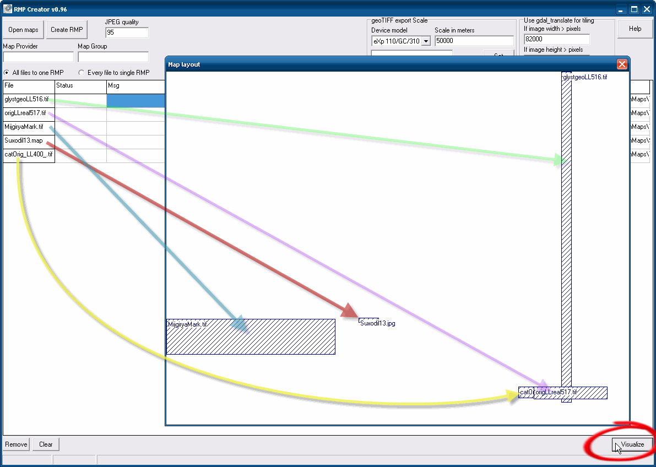This screenshot has width=656, height=467.
Task: Clear the file list
Action: (x=46, y=444)
